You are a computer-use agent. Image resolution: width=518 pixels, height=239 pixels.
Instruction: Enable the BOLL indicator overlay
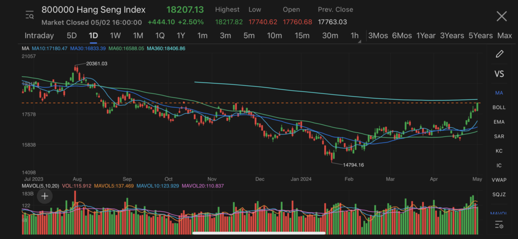click(499, 108)
